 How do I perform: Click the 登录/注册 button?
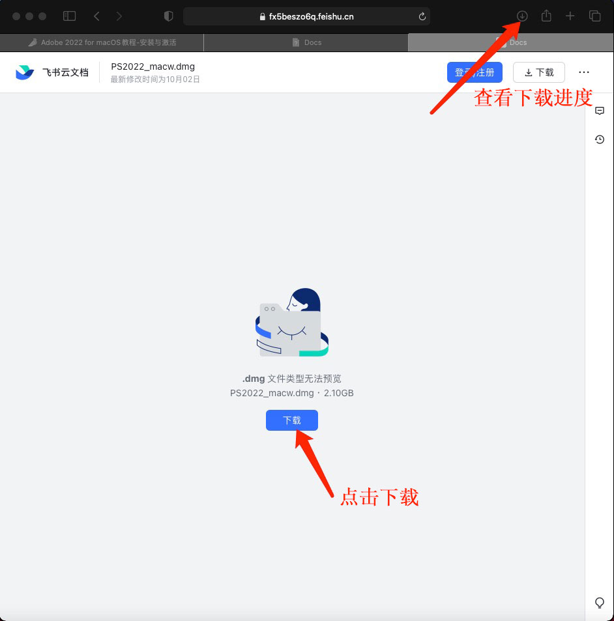(x=475, y=72)
